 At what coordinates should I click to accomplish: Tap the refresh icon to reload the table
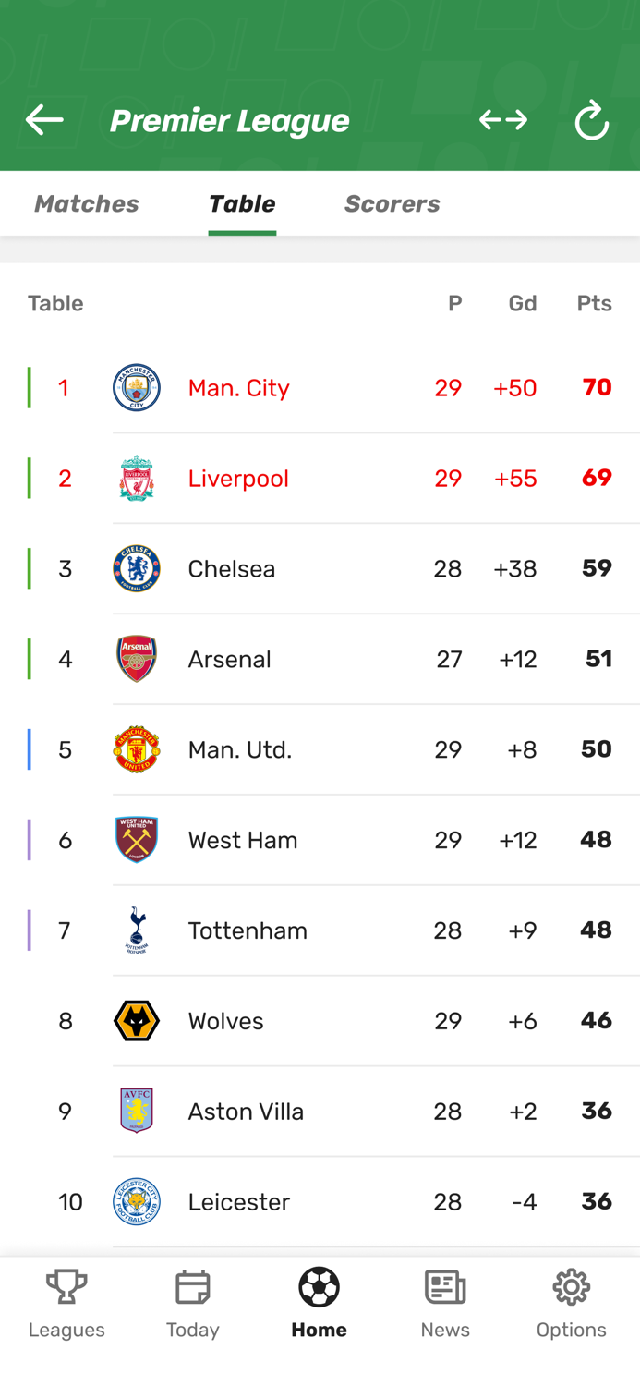click(x=592, y=120)
